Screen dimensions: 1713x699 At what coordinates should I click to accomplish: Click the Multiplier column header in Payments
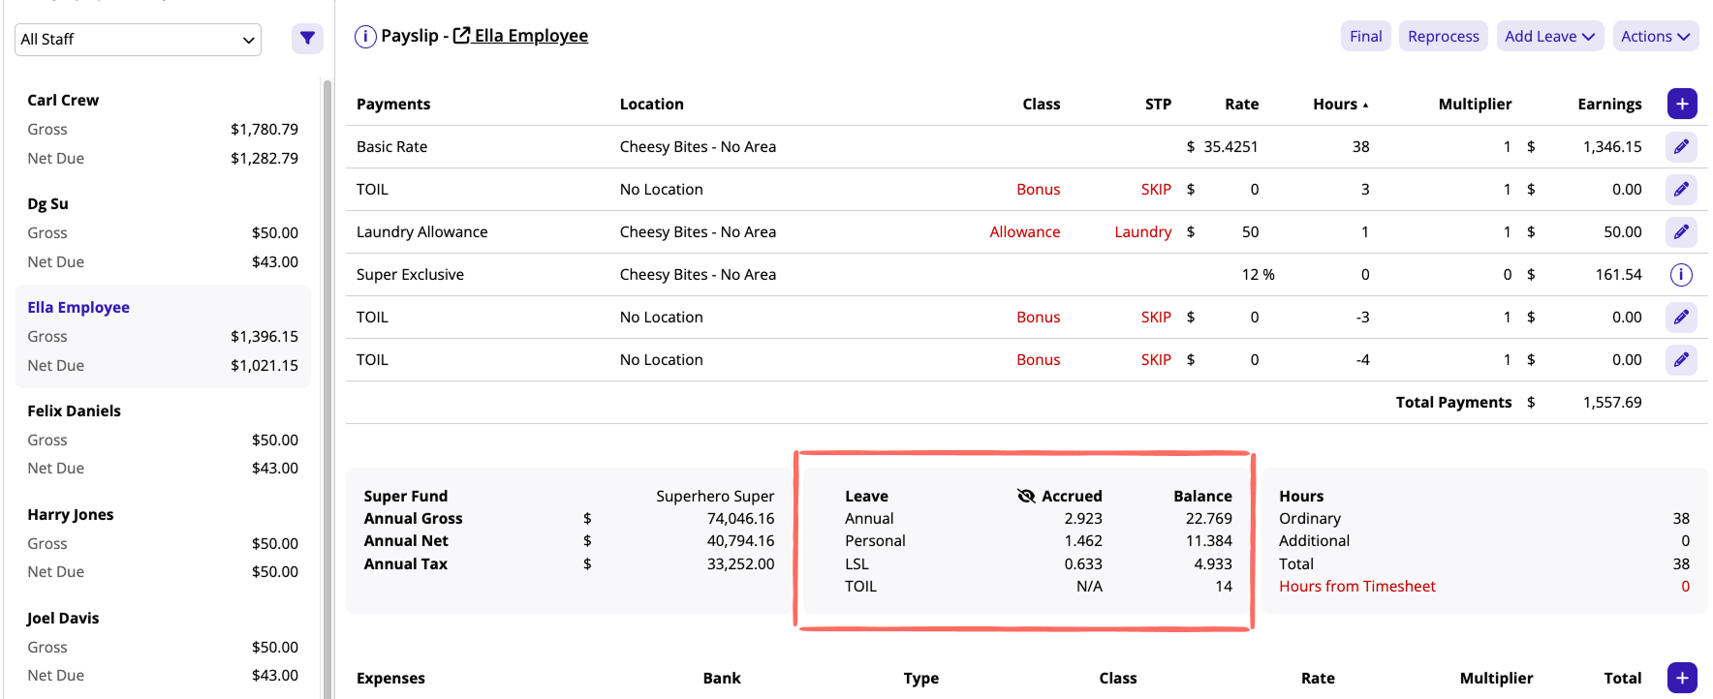pyautogui.click(x=1475, y=104)
